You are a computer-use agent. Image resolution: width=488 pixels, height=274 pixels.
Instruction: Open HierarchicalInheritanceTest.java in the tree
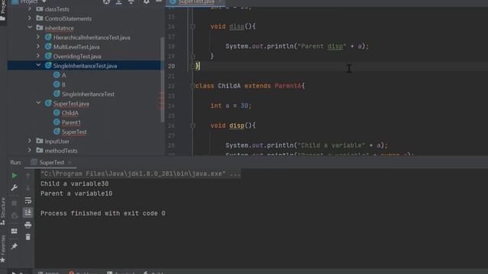coord(91,37)
